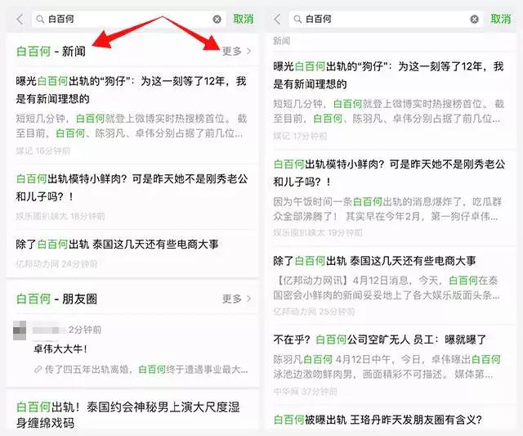The width and height of the screenshot is (523, 436).
Task: Tap the back arrow in right panel
Action: coord(278,20)
